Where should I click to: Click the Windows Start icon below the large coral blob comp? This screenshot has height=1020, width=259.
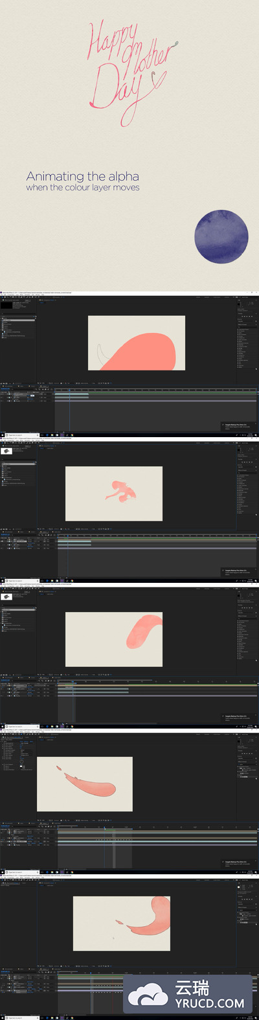point(2,435)
